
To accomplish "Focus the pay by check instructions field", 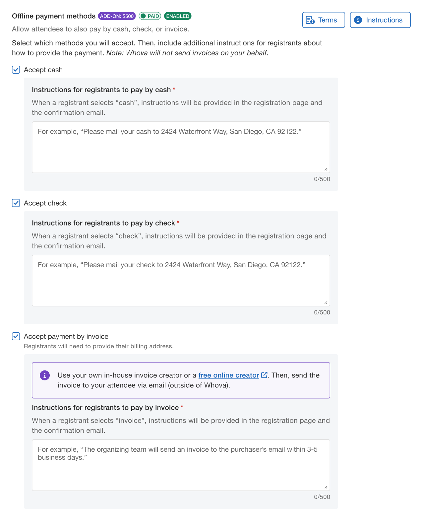I will click(x=181, y=281).
